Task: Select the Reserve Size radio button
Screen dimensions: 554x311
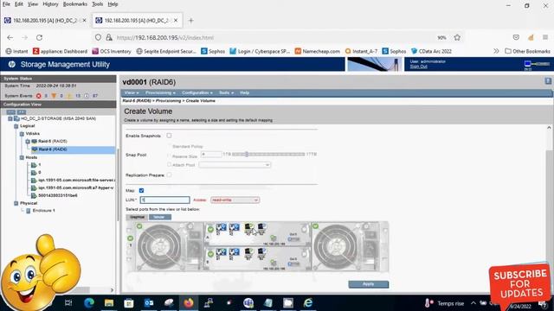Action: pos(170,155)
